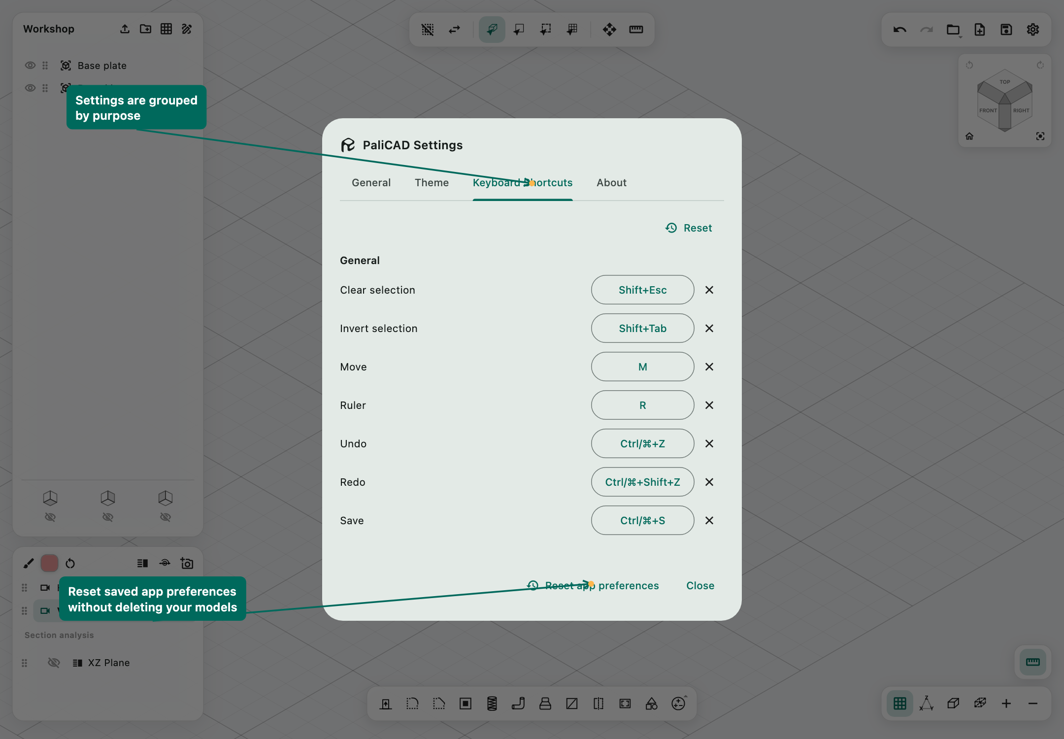The height and width of the screenshot is (739, 1064).
Task: Click the home view icon under view cube
Action: click(969, 136)
